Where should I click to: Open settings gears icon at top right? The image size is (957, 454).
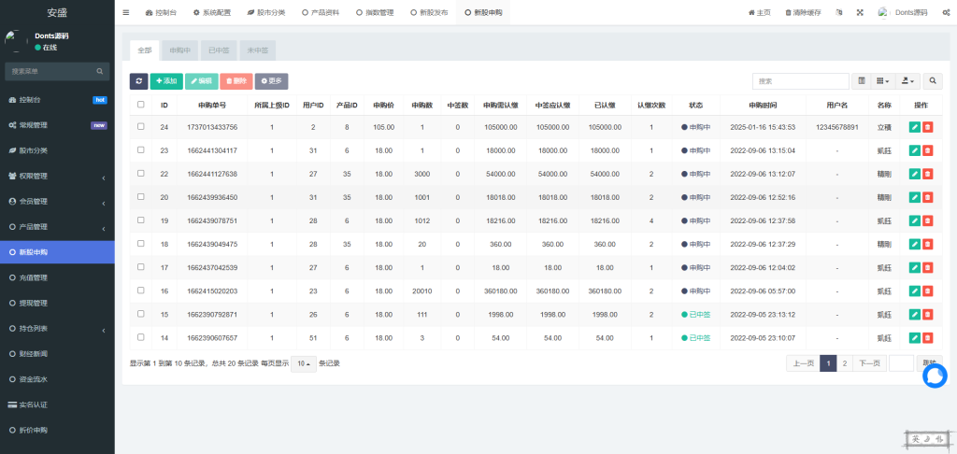(x=946, y=12)
